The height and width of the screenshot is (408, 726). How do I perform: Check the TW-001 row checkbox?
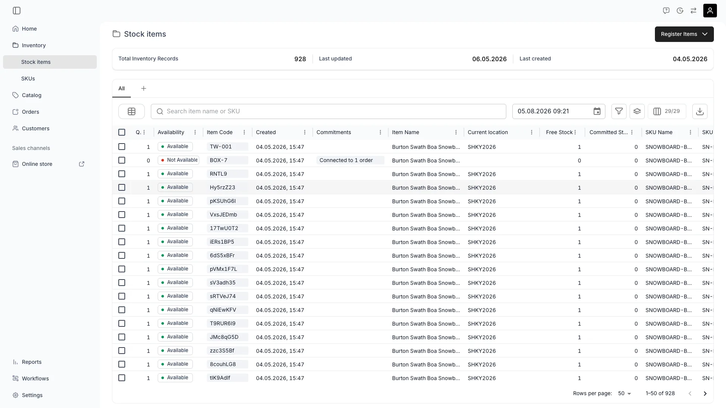click(x=122, y=147)
